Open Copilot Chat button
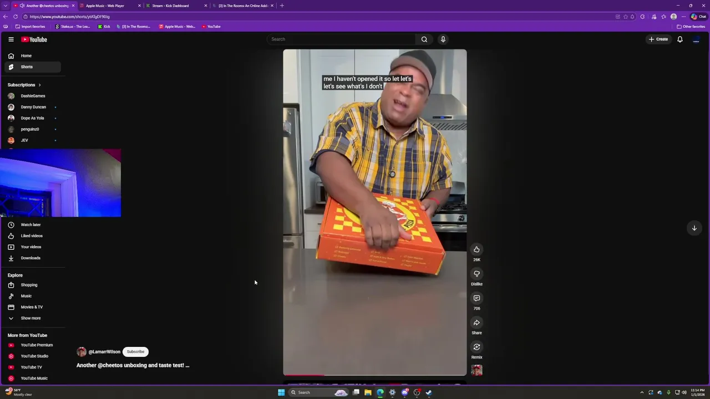 pyautogui.click(x=698, y=17)
